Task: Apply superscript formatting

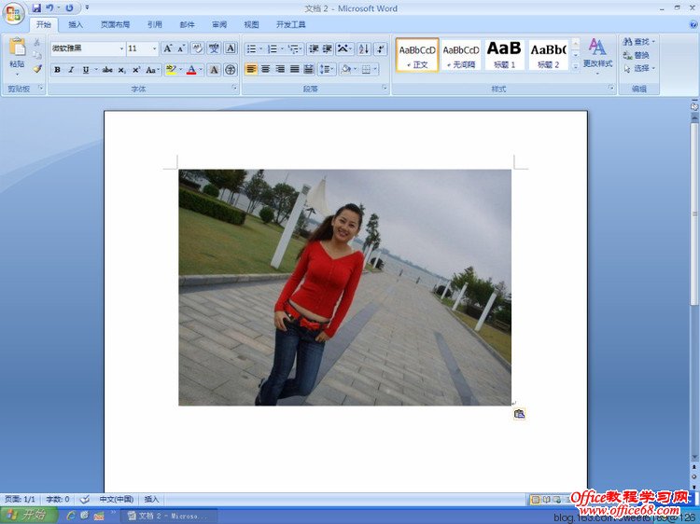Action: pyautogui.click(x=136, y=70)
